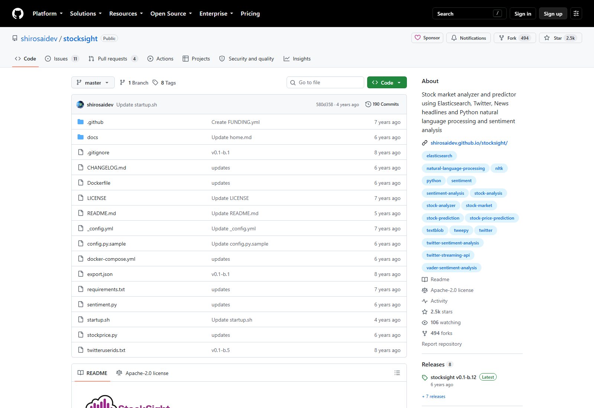Click the .github folder icon
The width and height of the screenshot is (594, 408).
(81, 122)
